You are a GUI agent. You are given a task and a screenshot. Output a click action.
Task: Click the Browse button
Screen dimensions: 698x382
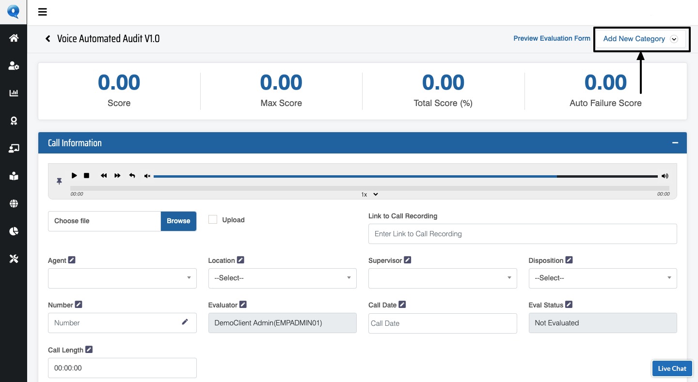(x=178, y=221)
